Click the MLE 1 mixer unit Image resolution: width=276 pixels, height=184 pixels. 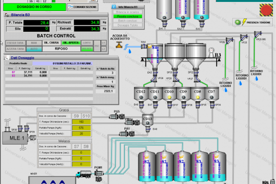(15, 138)
